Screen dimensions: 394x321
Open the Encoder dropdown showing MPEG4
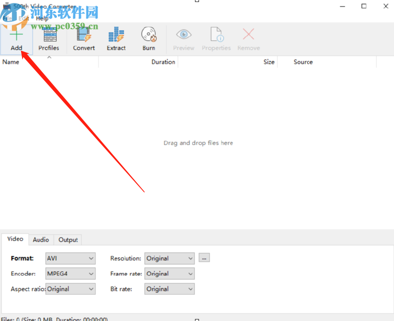(70, 273)
